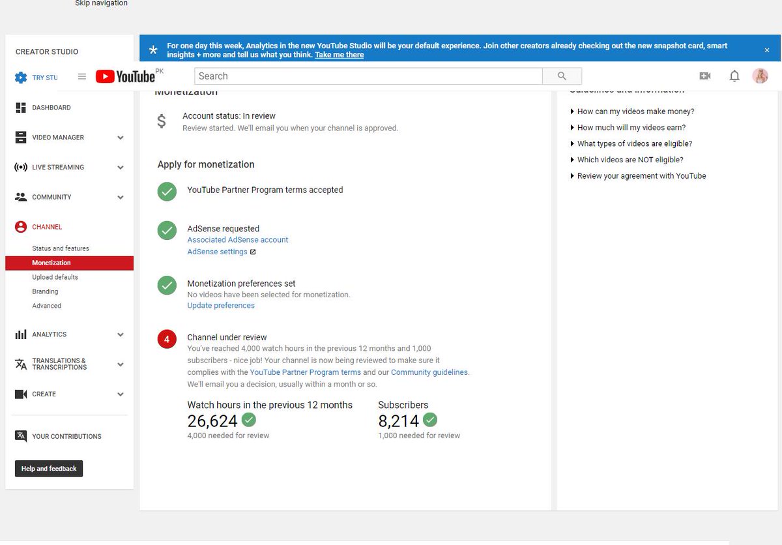Go to YouTube home via logo

(x=126, y=76)
